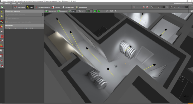Click the zoom-to-fit frame icon
193x104 pixels.
pos(107,11)
